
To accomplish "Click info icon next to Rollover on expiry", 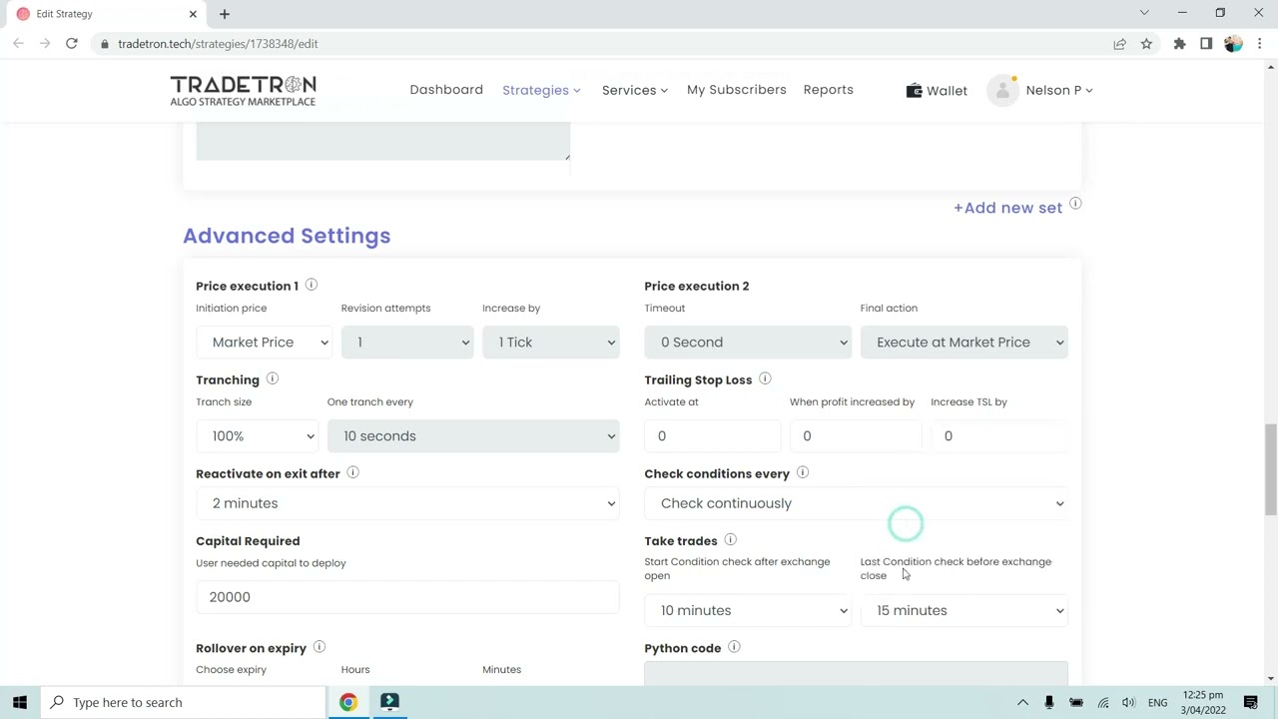I will [x=319, y=647].
